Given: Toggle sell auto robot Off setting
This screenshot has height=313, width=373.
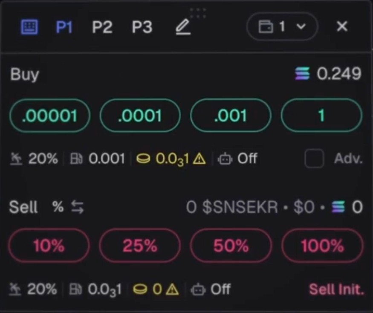Looking at the screenshot, I should 211,290.
